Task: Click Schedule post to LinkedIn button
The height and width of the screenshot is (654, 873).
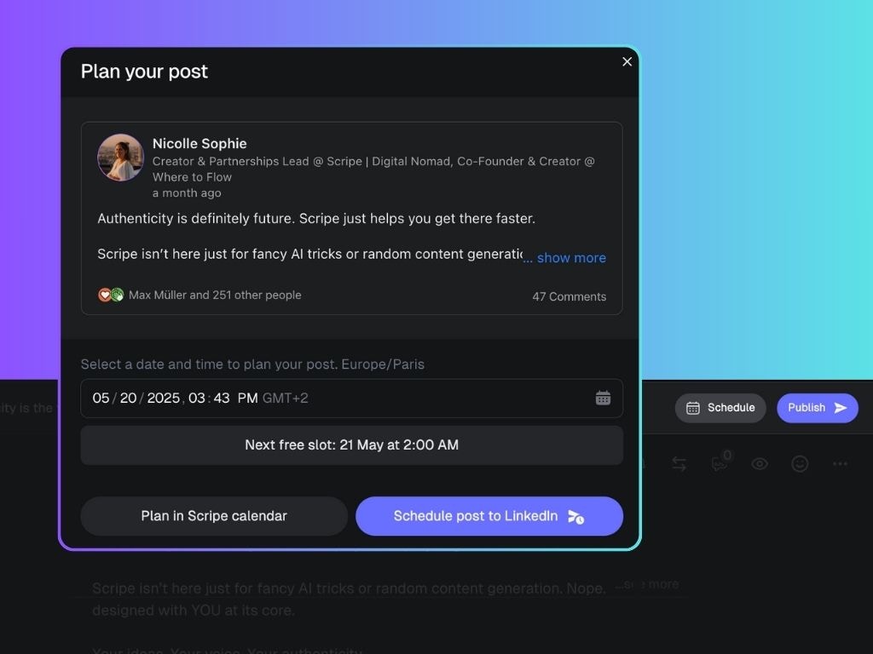Action: click(x=489, y=516)
